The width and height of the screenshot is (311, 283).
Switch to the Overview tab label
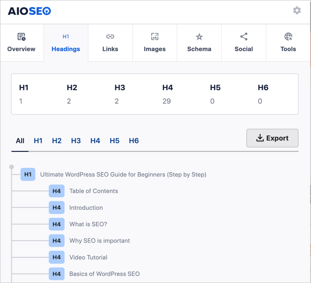point(21,49)
